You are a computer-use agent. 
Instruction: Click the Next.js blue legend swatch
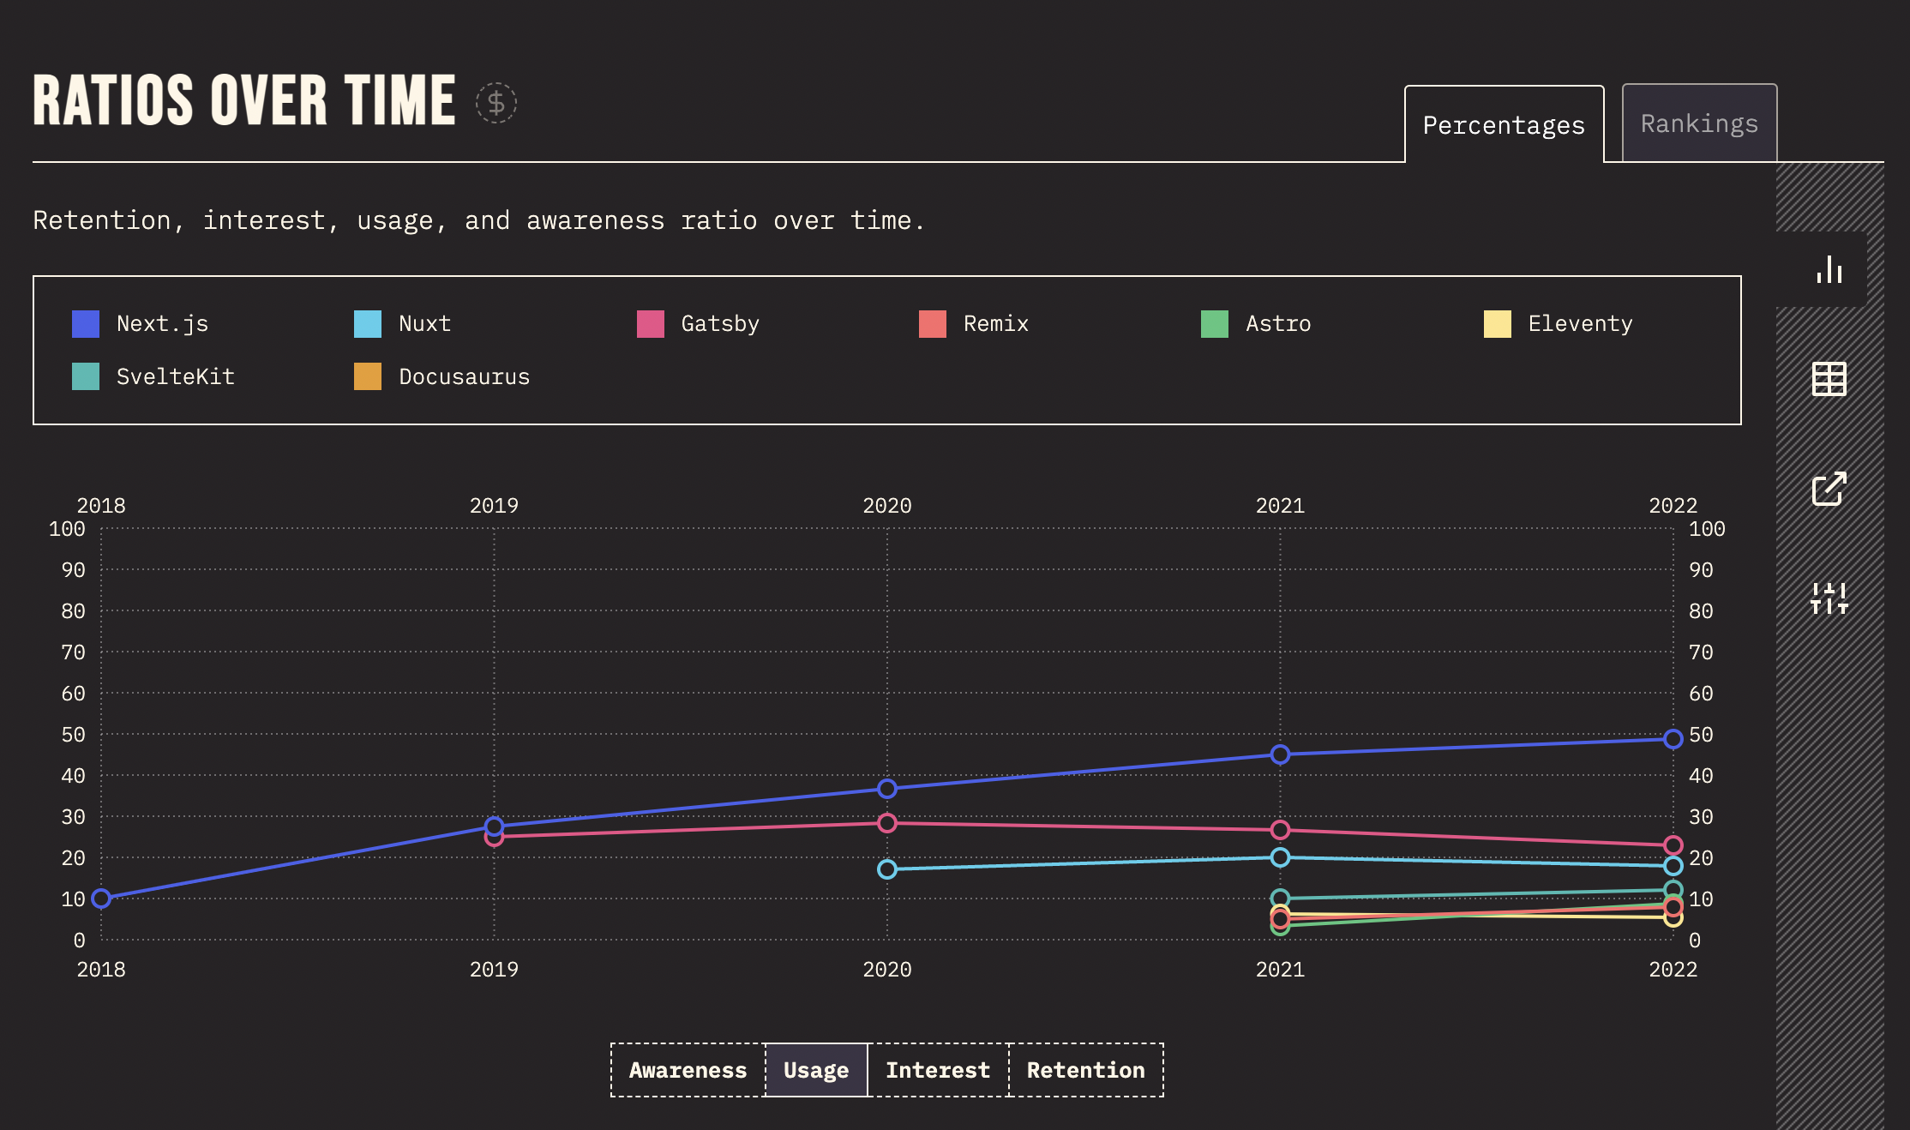pos(86,324)
